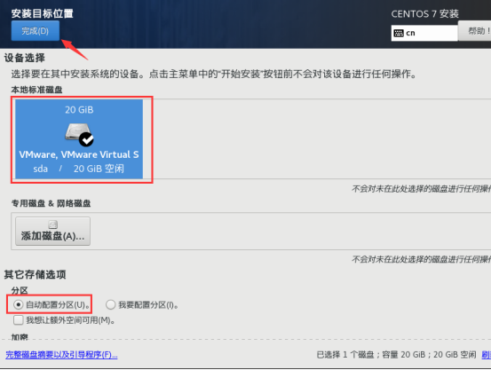Screen dimensions: 491x370
Task: Click the small disk icon in Add Disk button
Action: pos(53,224)
